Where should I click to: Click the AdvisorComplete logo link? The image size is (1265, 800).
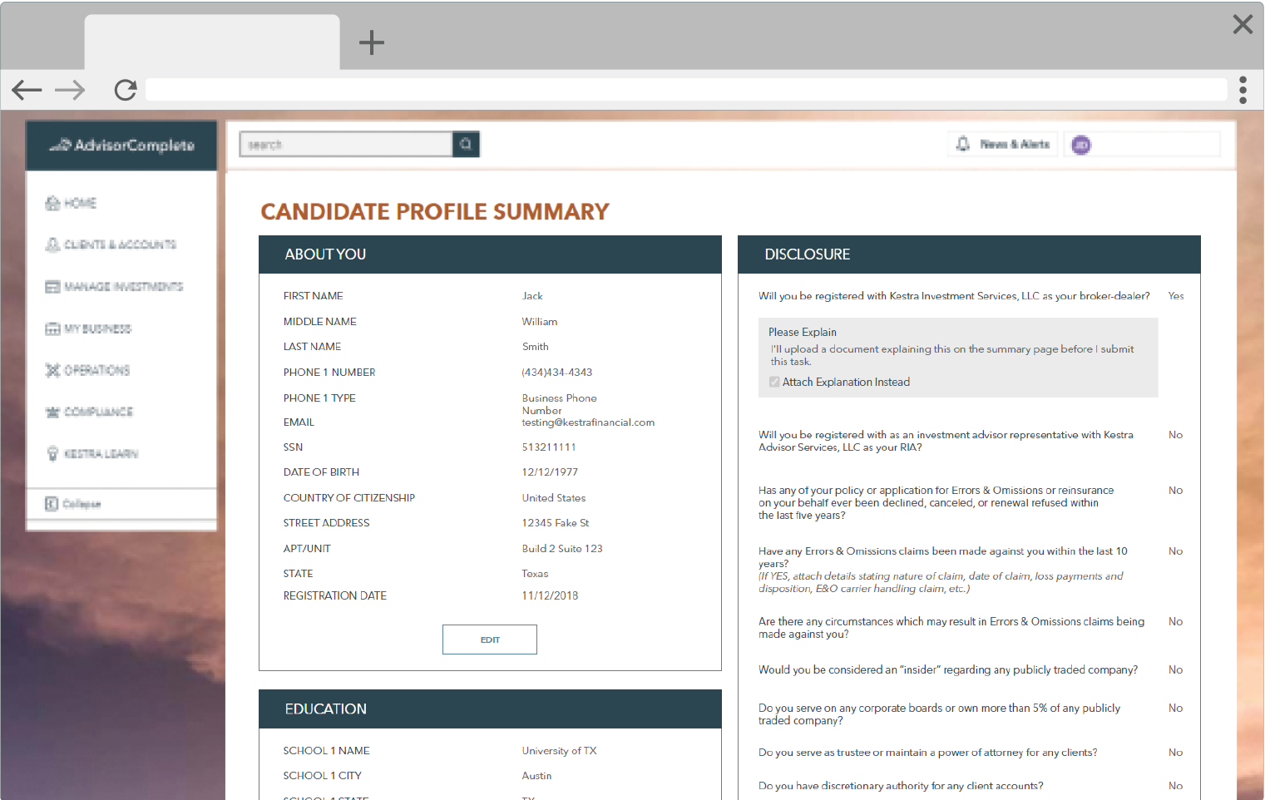coord(122,146)
